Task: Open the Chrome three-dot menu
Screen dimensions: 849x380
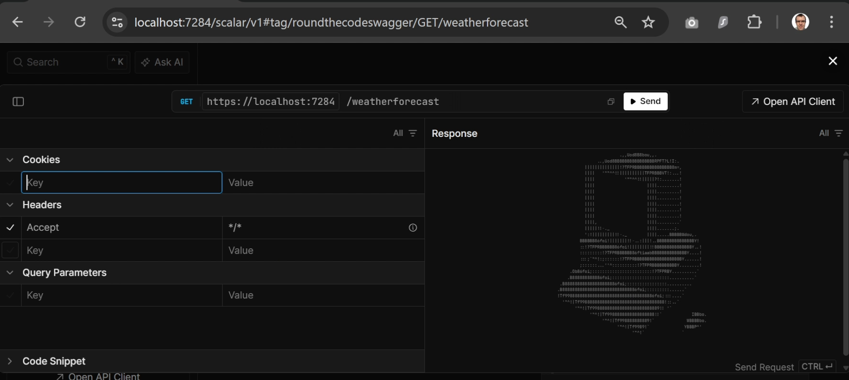Action: [831, 22]
